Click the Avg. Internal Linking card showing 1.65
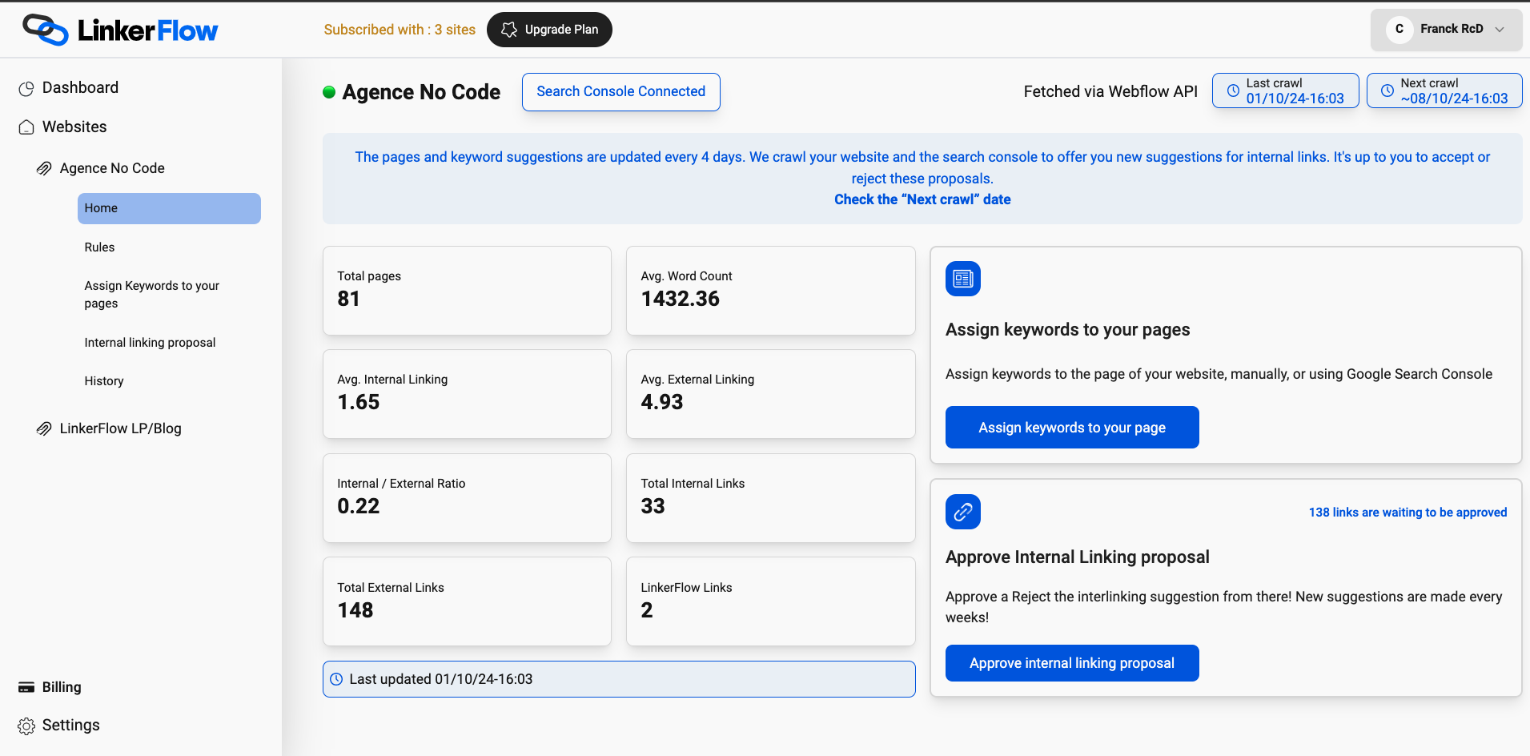The width and height of the screenshot is (1530, 756). [x=467, y=394]
